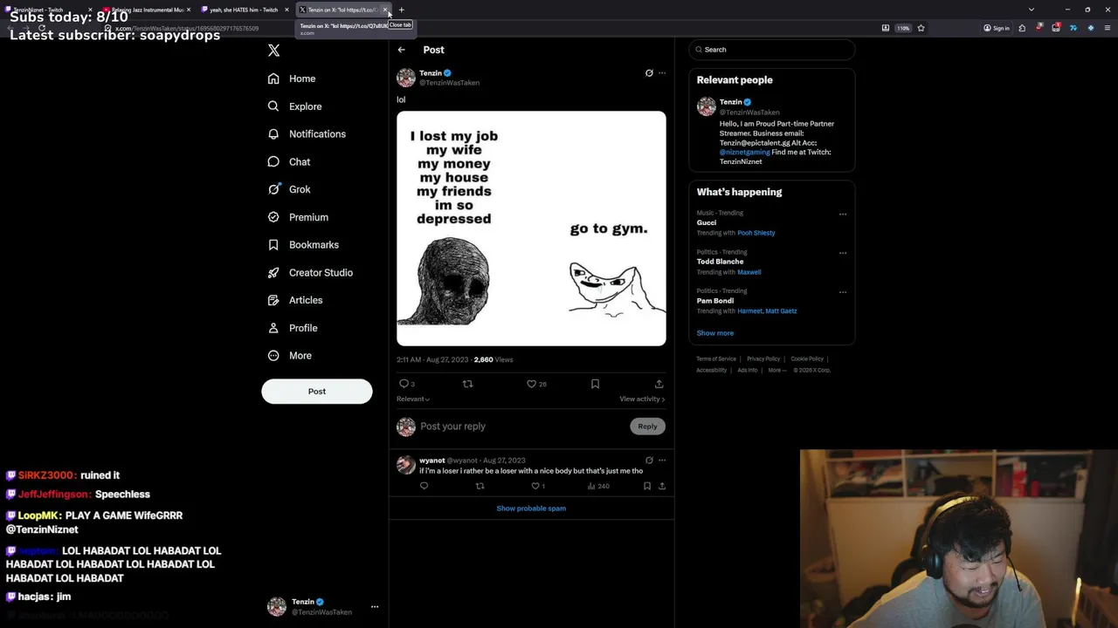This screenshot has width=1118, height=628.
Task: Open the three-dot menu on wyanot's reply
Action: 662,461
